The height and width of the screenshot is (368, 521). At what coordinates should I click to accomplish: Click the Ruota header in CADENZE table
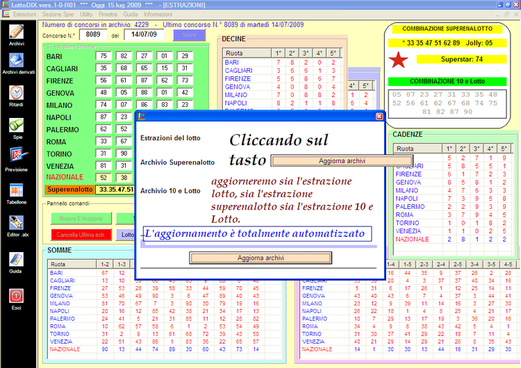click(x=417, y=149)
